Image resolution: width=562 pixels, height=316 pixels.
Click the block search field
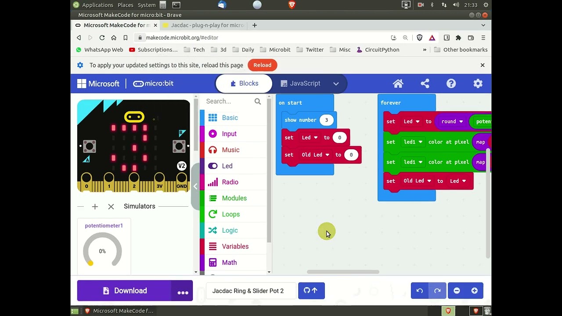229,101
